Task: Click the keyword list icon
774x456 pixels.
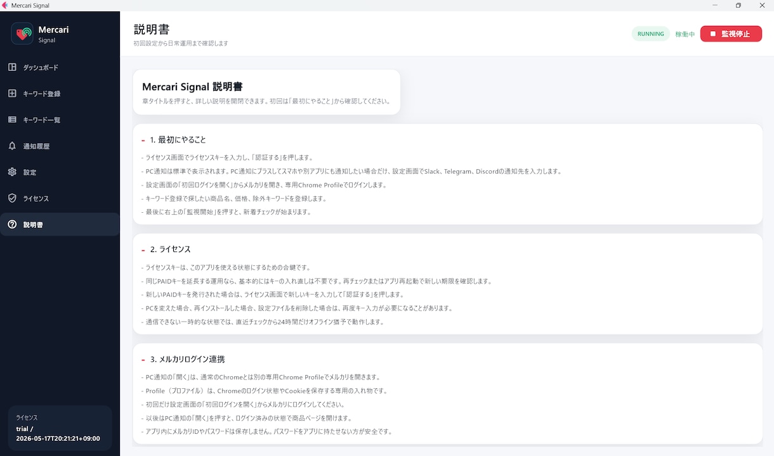Action: tap(12, 120)
